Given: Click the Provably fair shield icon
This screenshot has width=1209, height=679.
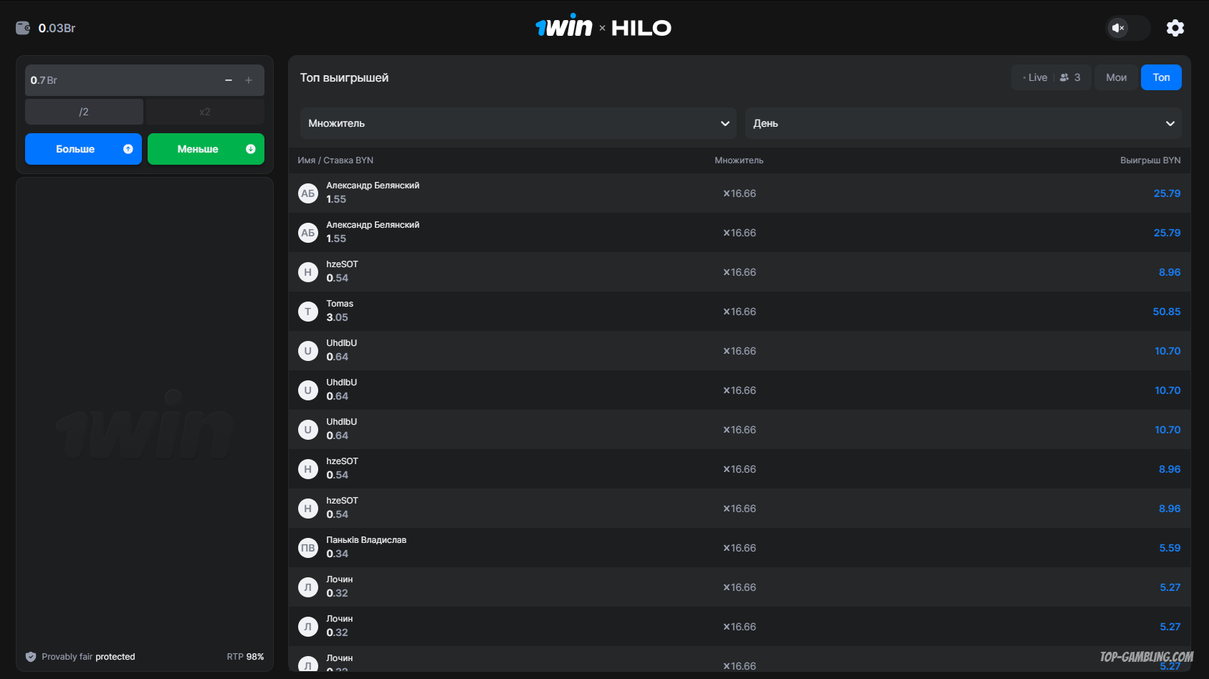Looking at the screenshot, I should pyautogui.click(x=31, y=657).
